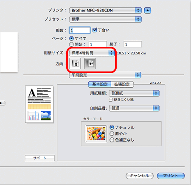Click the 開始 page number field
Screen dimensions: 191x185
click(x=98, y=44)
